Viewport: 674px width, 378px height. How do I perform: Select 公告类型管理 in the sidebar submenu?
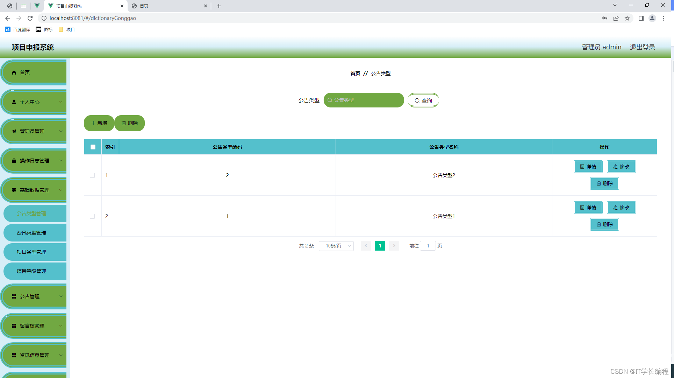click(x=35, y=213)
